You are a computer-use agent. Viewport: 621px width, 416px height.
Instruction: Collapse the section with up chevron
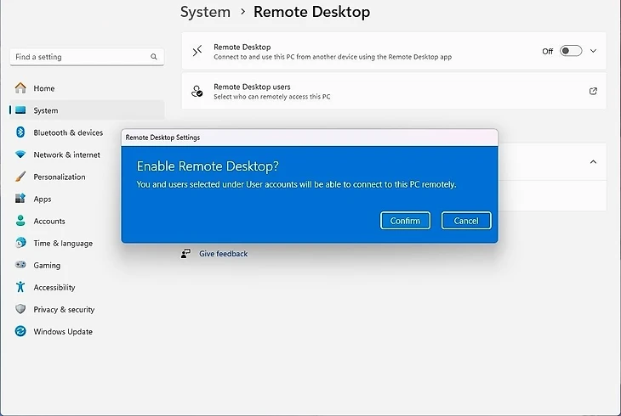click(593, 162)
